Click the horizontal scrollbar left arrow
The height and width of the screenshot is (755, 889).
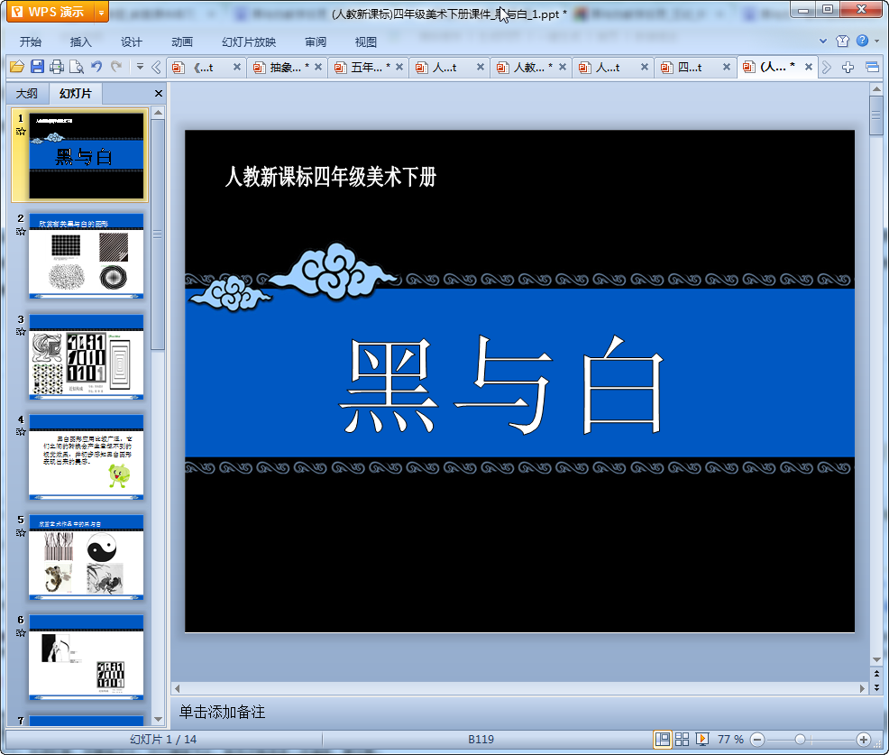coord(178,688)
